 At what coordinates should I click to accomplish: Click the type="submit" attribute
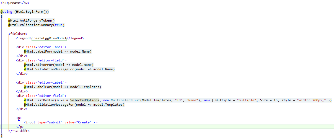50,122
